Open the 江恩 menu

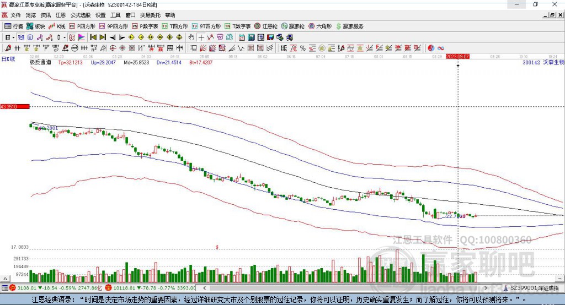[x=61, y=15]
